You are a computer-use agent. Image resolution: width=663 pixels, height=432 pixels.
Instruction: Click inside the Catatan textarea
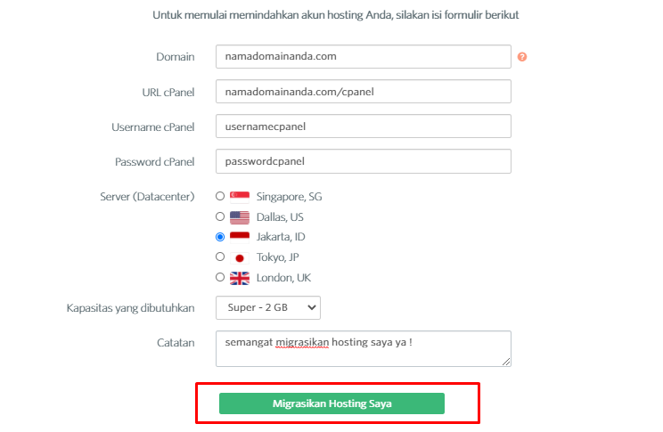click(364, 349)
